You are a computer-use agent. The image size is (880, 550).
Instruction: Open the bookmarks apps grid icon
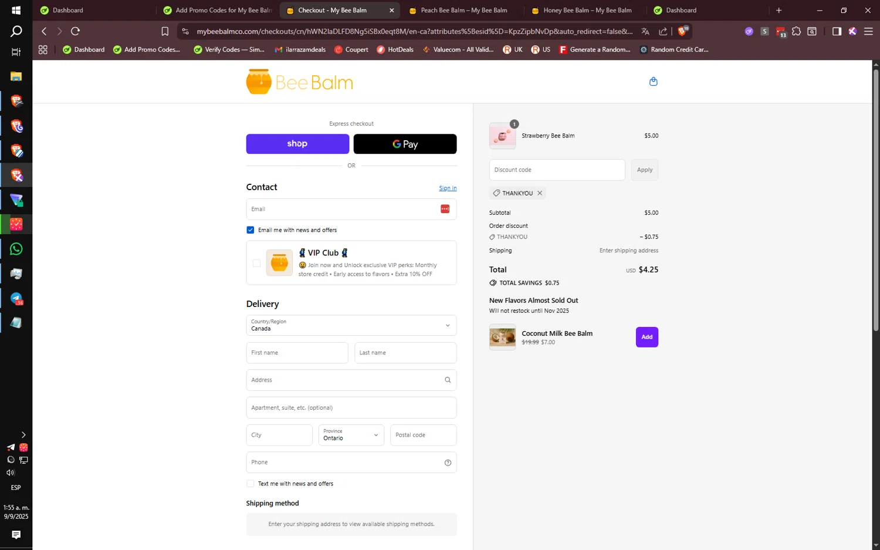click(x=43, y=50)
